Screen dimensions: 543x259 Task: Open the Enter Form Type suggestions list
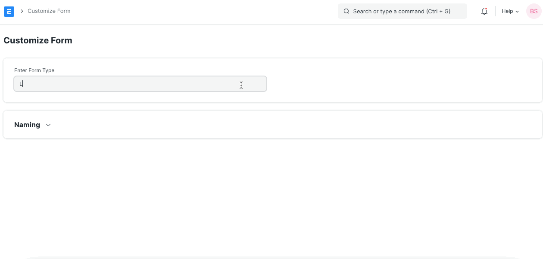140,84
